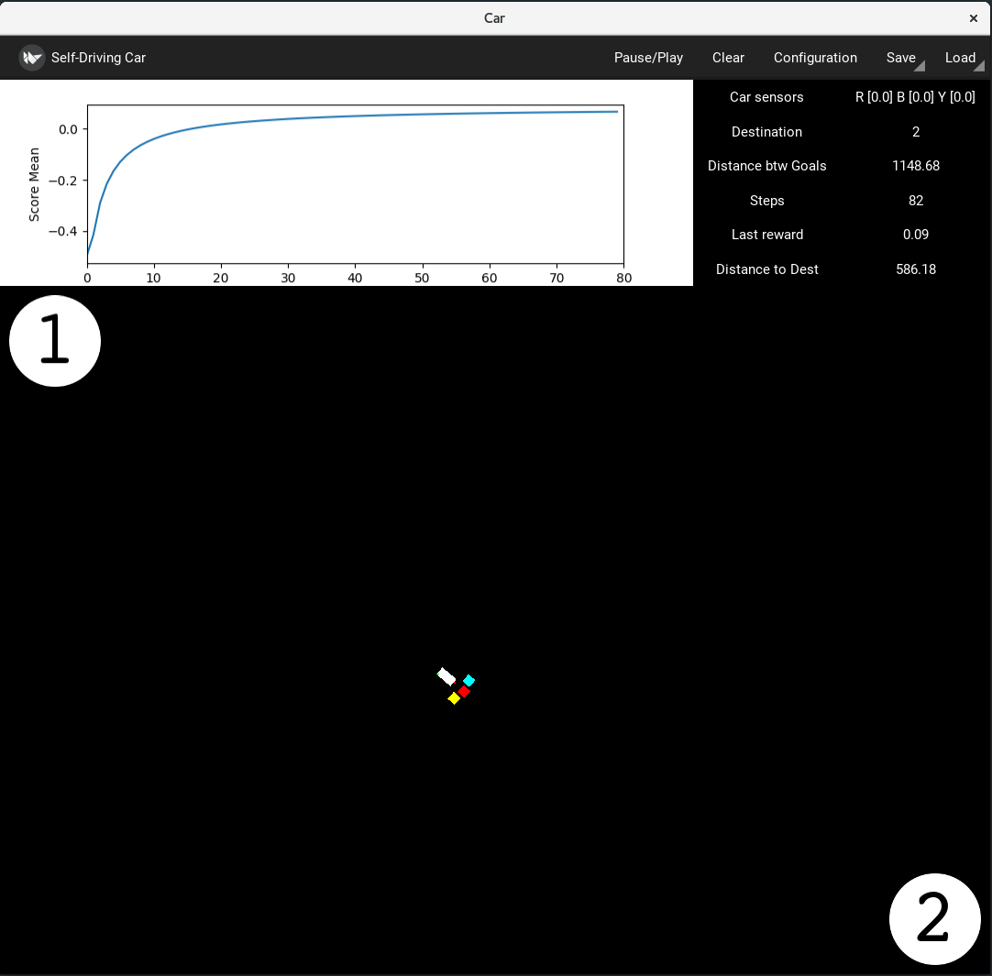
Task: Click the white car sprite
Action: (x=446, y=676)
